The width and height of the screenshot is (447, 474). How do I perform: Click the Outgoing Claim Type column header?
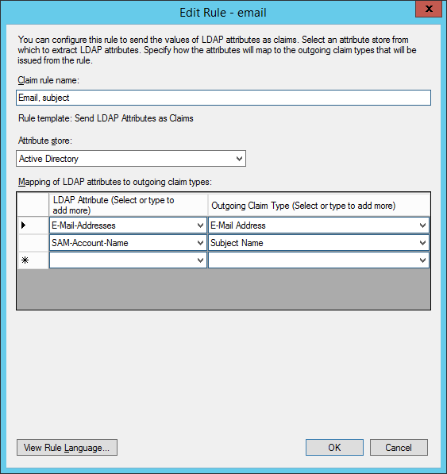(x=319, y=205)
